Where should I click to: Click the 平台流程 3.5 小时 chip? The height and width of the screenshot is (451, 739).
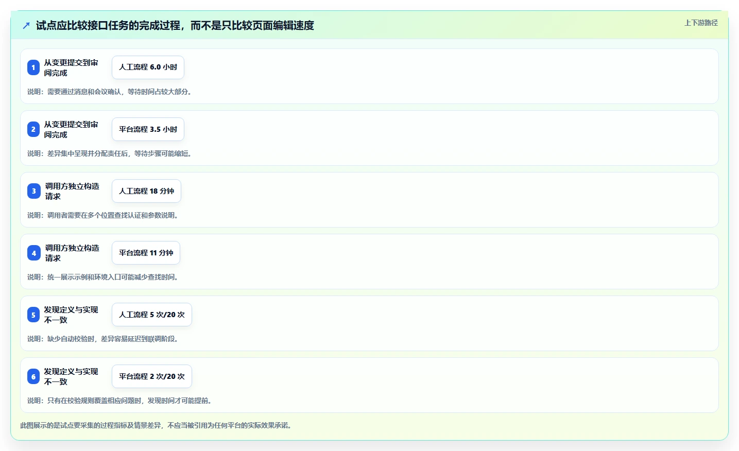click(x=148, y=129)
